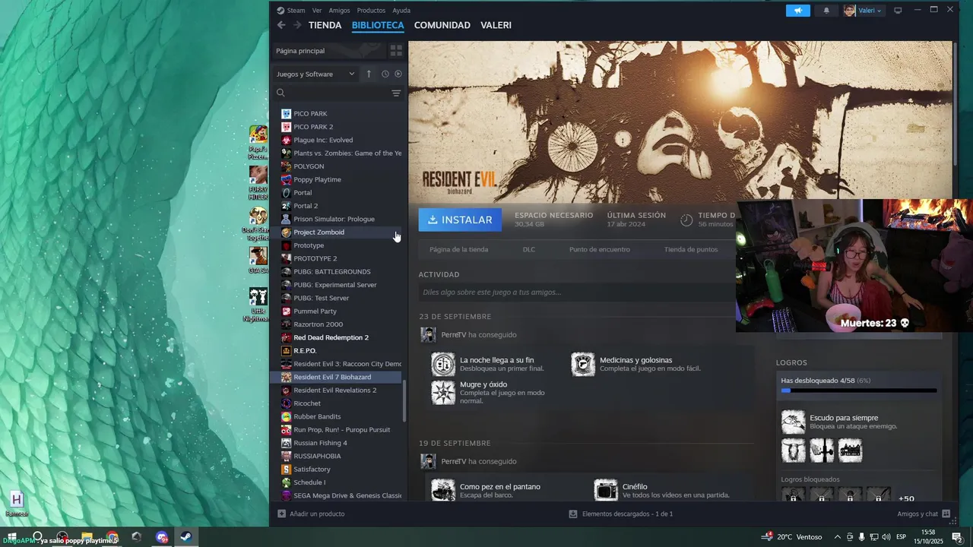This screenshot has width=973, height=547.
Task: Open Tienda de puntos link
Action: (691, 249)
